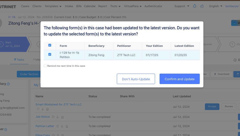Open the Authenticator menu item

153,6
